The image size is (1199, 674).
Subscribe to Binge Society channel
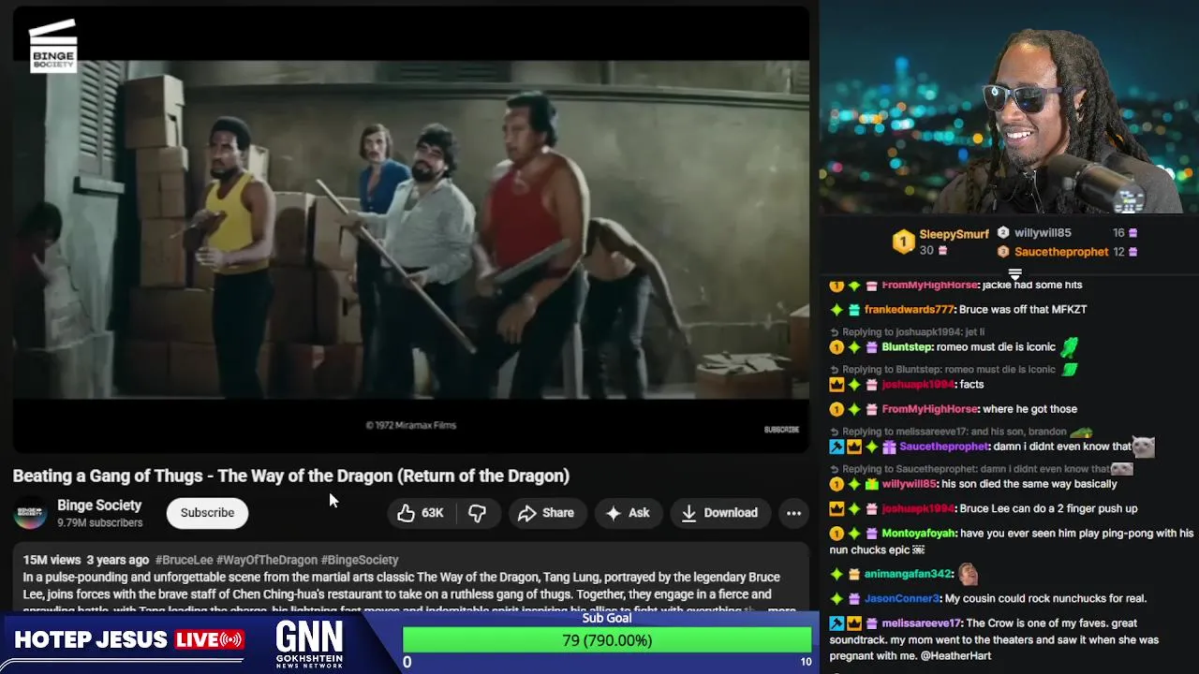point(207,513)
